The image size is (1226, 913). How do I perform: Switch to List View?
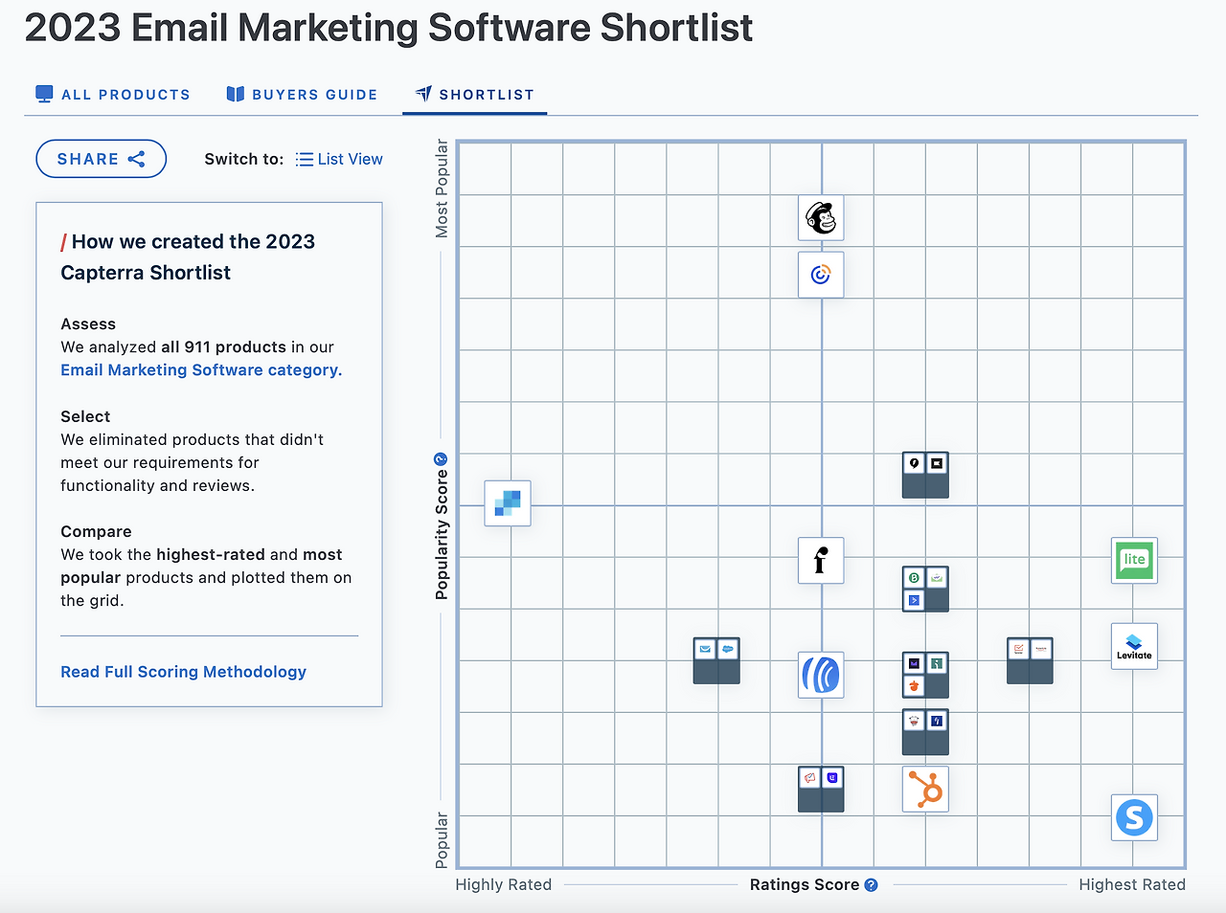click(x=339, y=159)
